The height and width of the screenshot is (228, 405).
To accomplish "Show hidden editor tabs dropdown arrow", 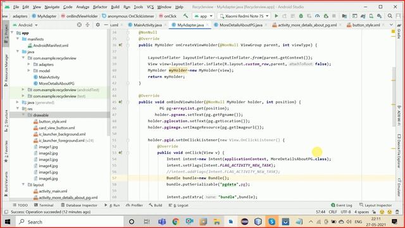I will click(391, 25).
